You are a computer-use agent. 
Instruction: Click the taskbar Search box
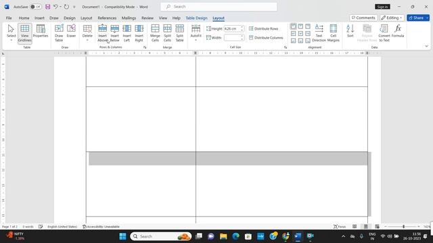161,236
